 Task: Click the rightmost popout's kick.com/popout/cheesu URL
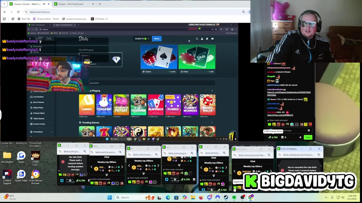coord(298,155)
